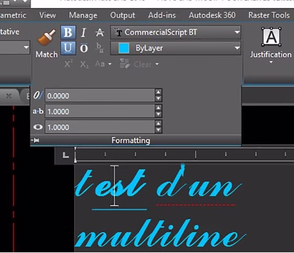
Task: Click the Clear formatting button
Action: (x=136, y=64)
